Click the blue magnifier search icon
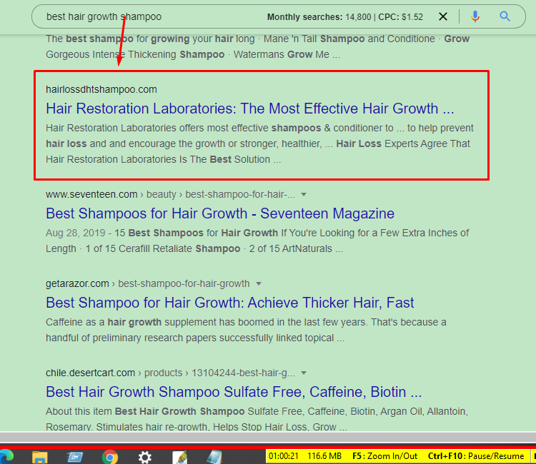Viewport: 536px width, 464px height. 505,16
